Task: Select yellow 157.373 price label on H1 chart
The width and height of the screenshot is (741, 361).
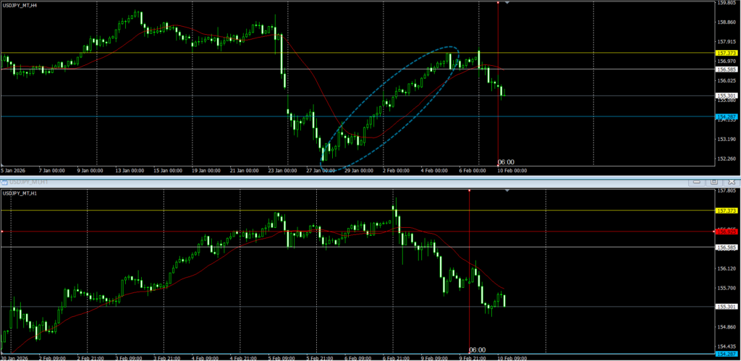Action: coord(726,211)
